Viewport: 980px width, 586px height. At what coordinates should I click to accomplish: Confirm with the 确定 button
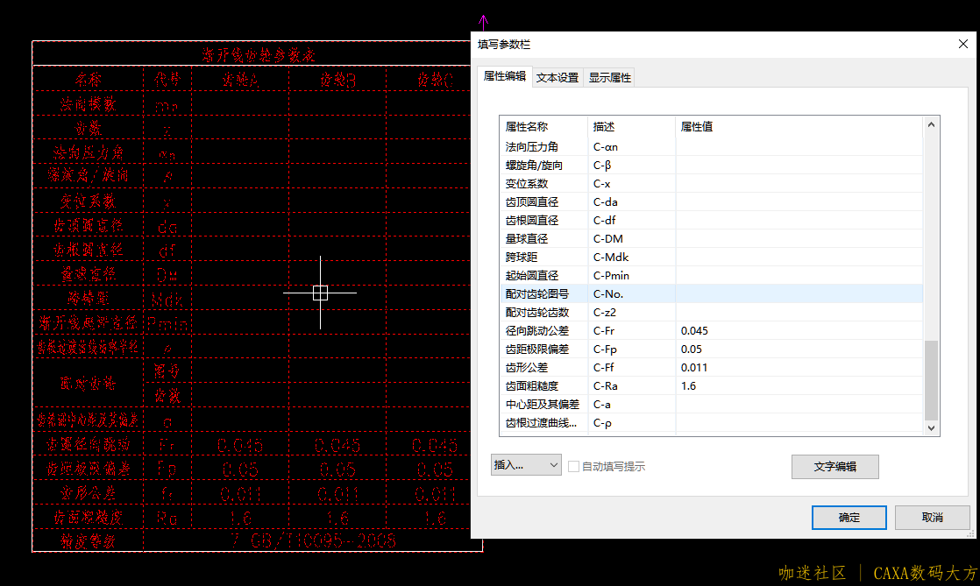pos(849,518)
